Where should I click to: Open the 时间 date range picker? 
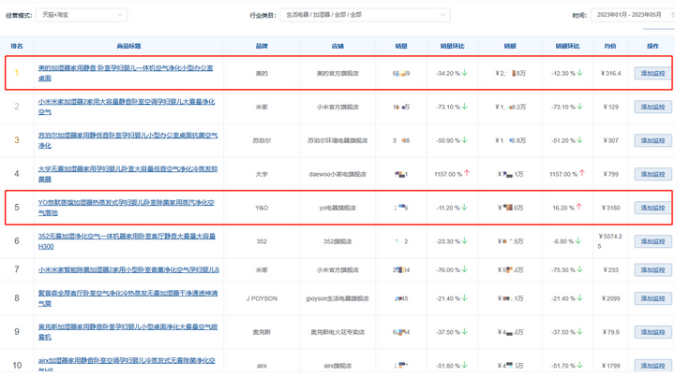(x=633, y=15)
